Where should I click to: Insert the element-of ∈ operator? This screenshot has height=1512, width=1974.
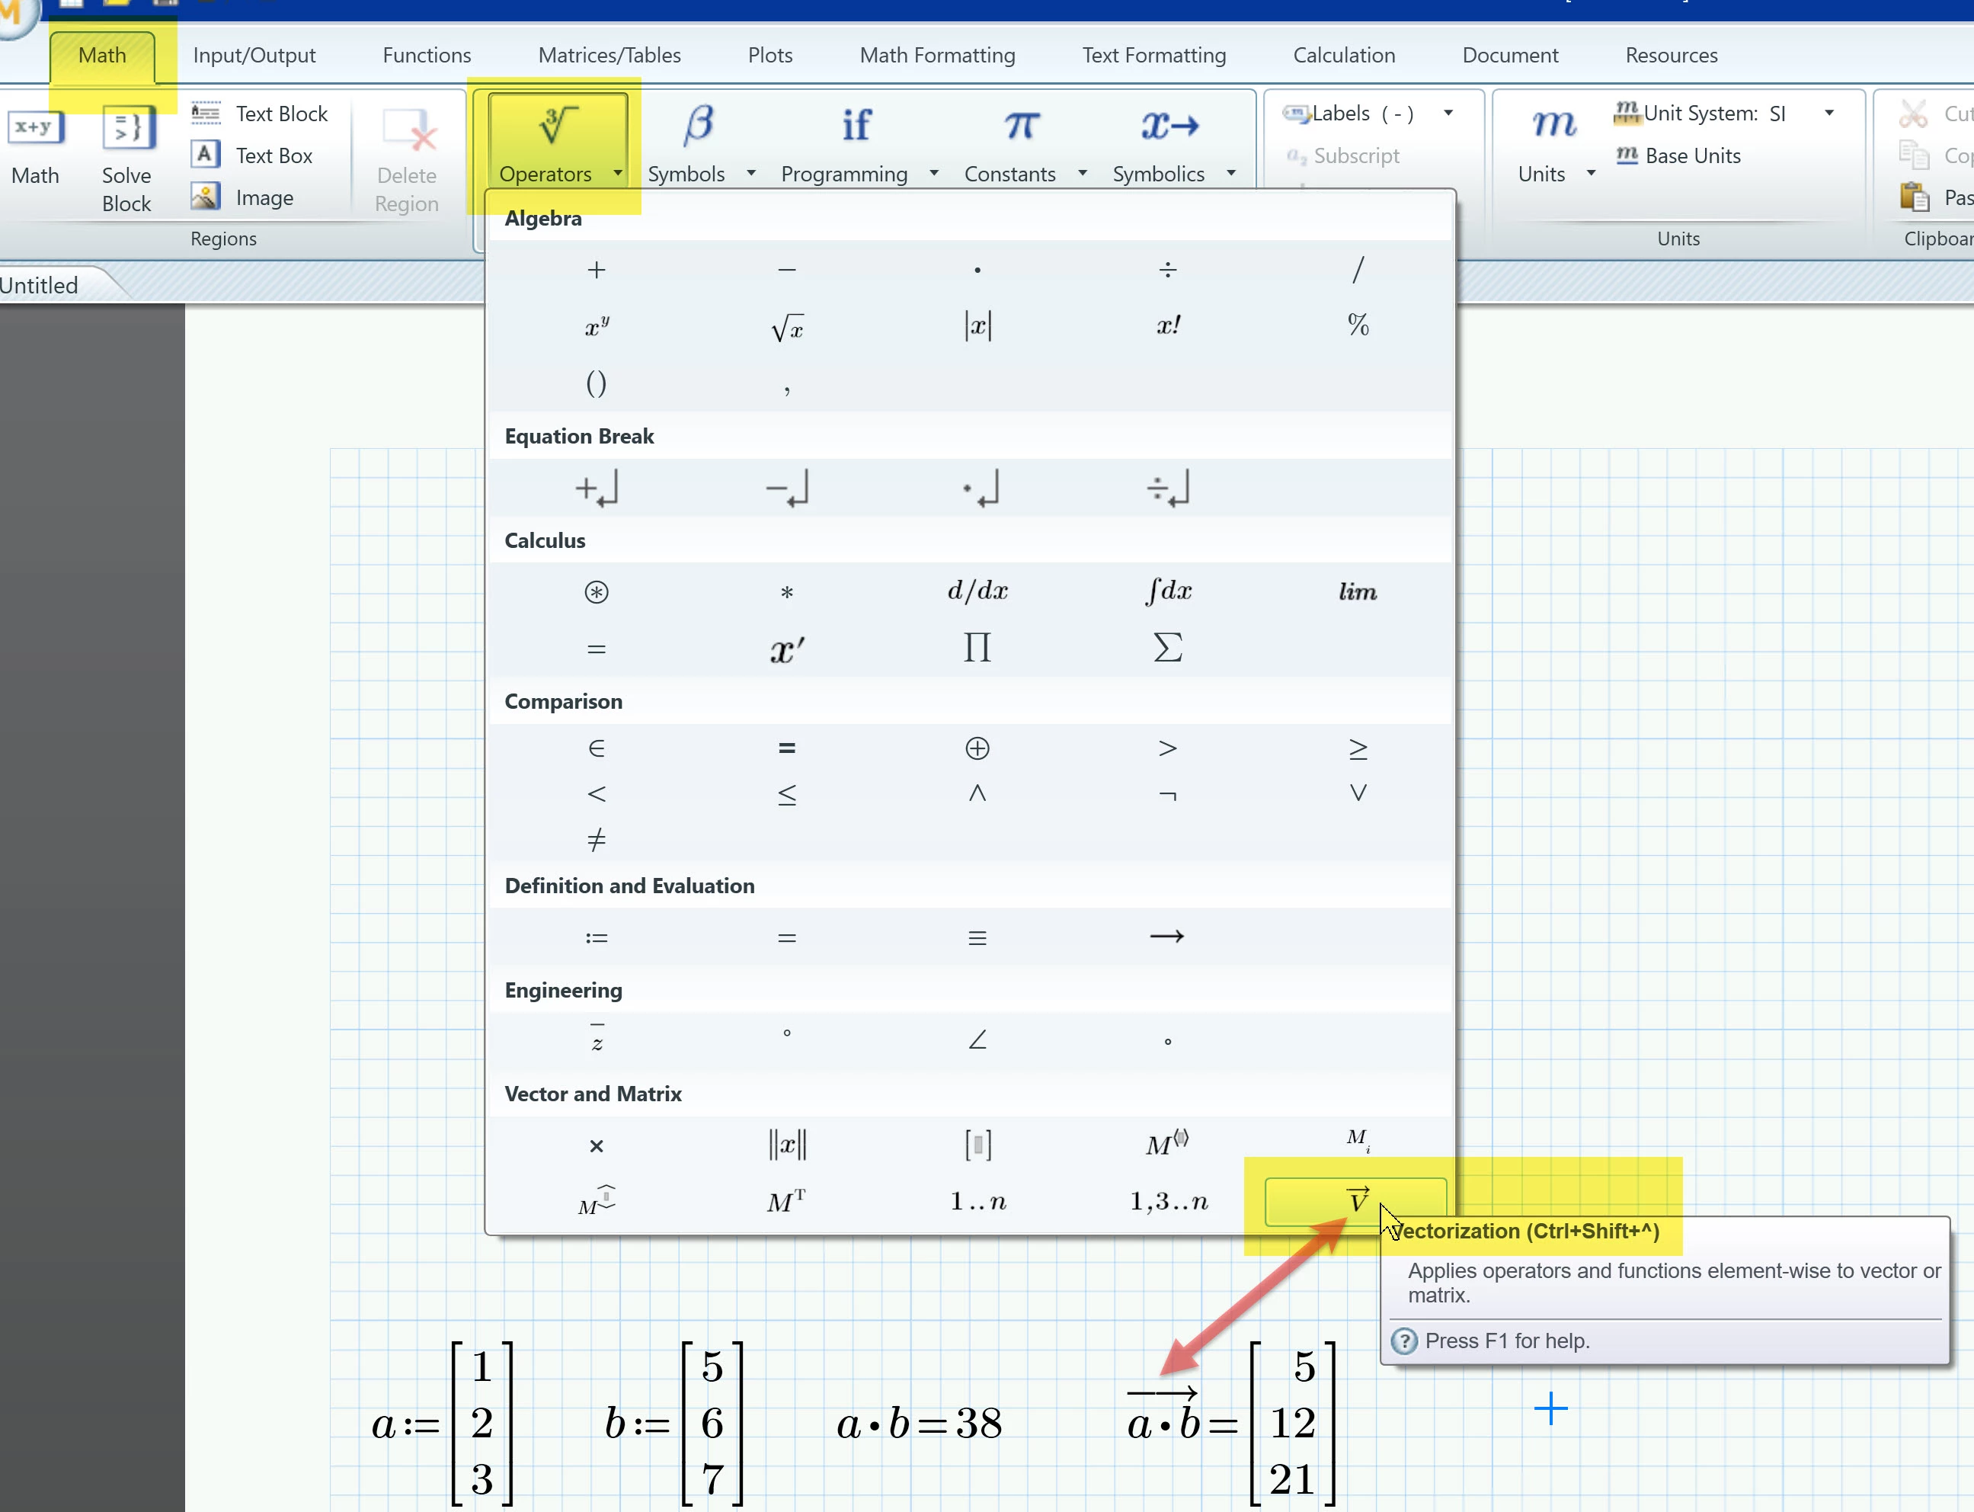click(596, 748)
